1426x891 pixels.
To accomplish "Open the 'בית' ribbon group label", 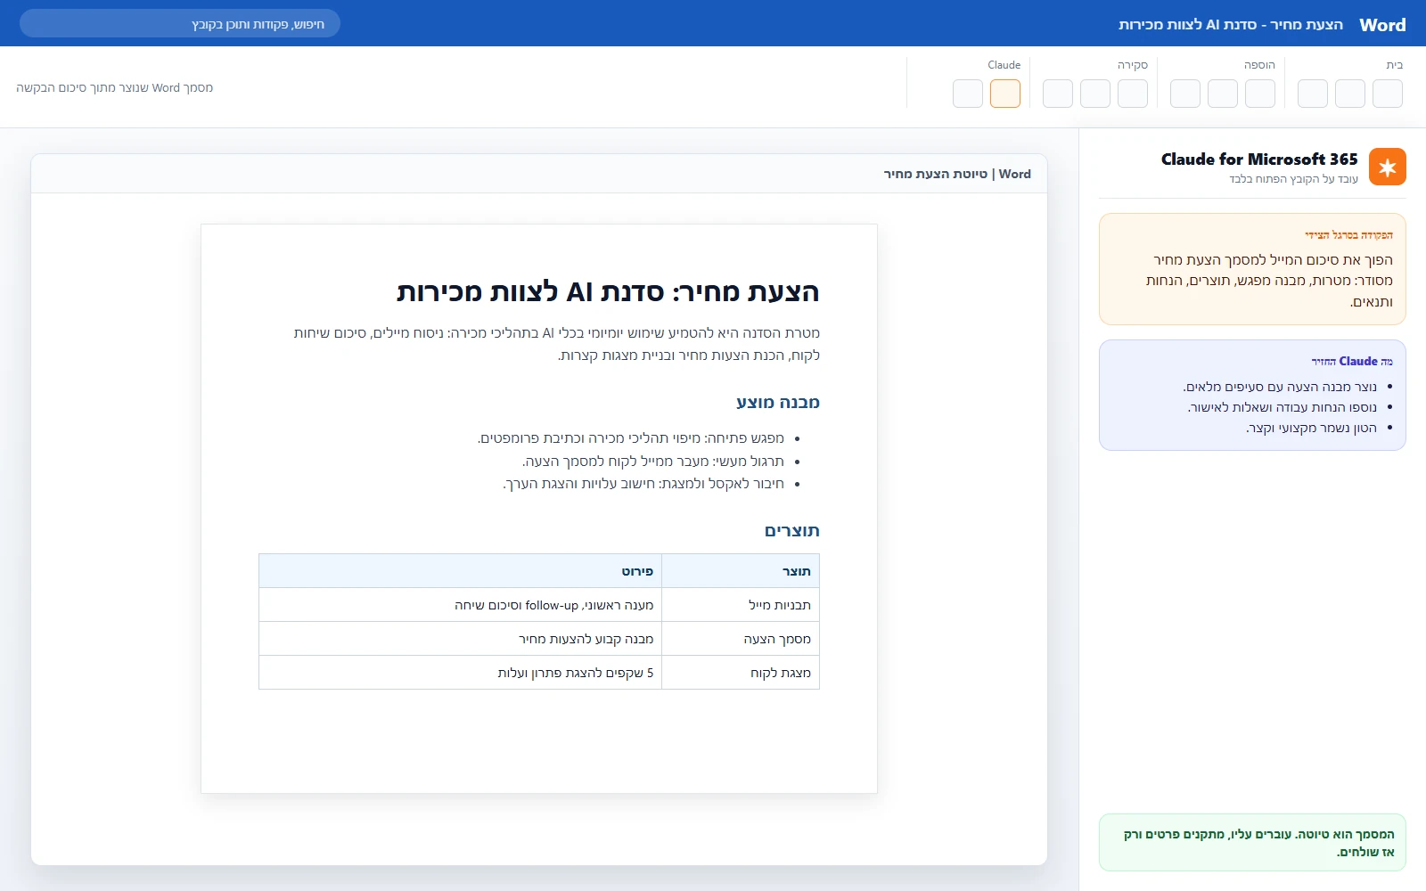I will click(1395, 65).
